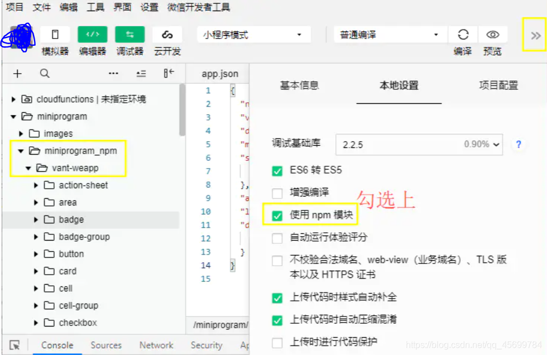Image resolution: width=547 pixels, height=355 pixels.
Task: Toggle the simulator (模拟器) panel icon
Action: [x=55, y=35]
